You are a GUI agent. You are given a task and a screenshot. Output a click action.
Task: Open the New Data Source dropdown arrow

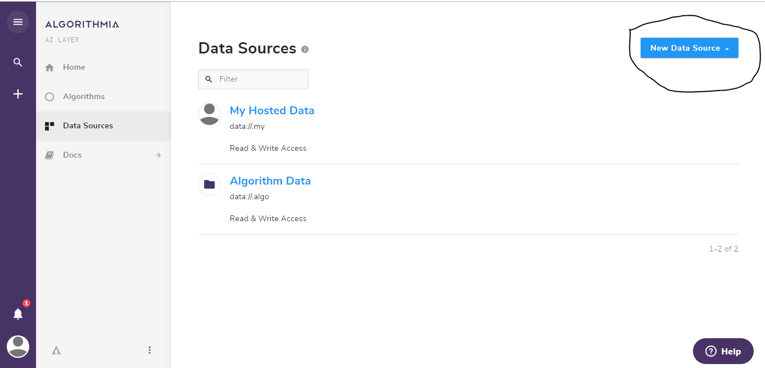(726, 48)
